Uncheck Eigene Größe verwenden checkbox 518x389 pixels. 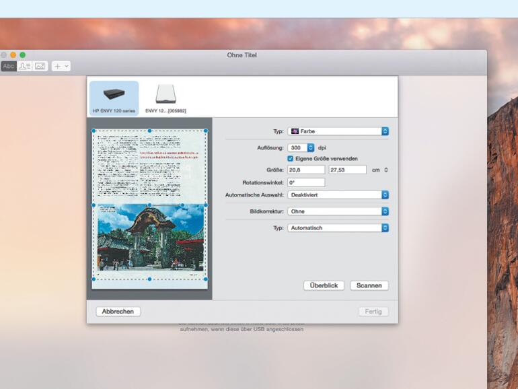tap(291, 159)
